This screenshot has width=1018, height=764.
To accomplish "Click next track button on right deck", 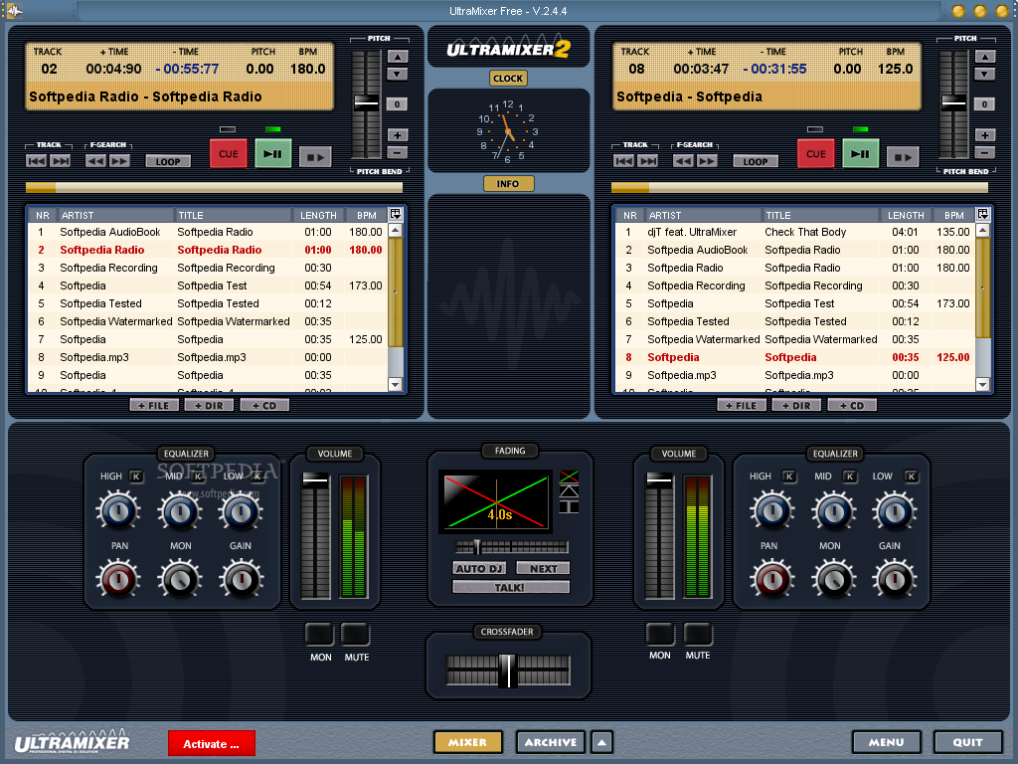I will pos(648,160).
